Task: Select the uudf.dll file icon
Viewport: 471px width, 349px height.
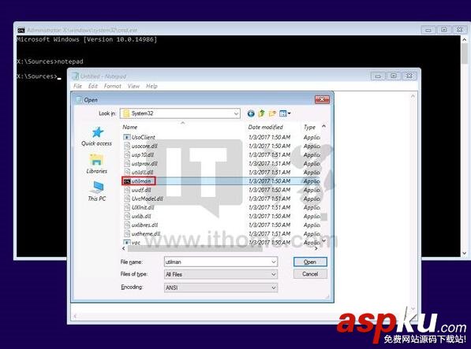Action: [x=127, y=190]
